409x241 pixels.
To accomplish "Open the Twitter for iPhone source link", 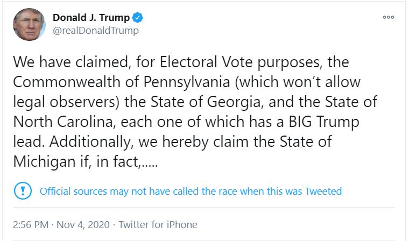I will [x=158, y=224].
